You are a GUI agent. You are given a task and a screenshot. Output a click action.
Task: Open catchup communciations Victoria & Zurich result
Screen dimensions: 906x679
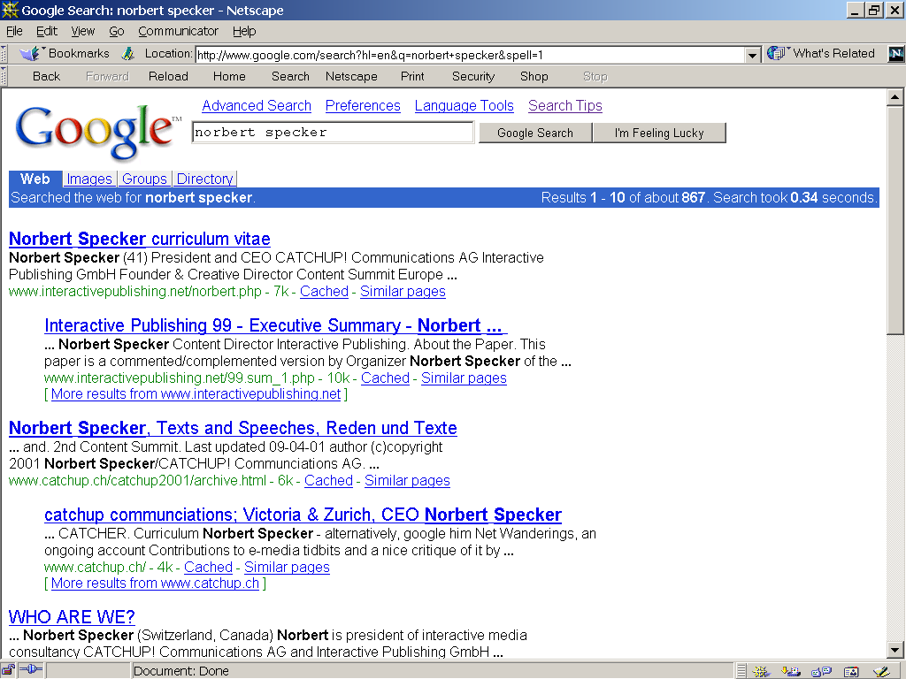pos(303,515)
